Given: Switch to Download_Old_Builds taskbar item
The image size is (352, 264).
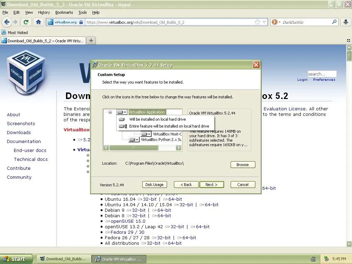Looking at the screenshot, I should tap(64, 259).
